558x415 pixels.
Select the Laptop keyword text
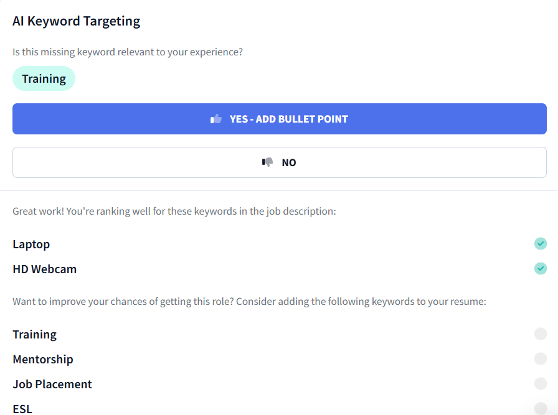31,244
